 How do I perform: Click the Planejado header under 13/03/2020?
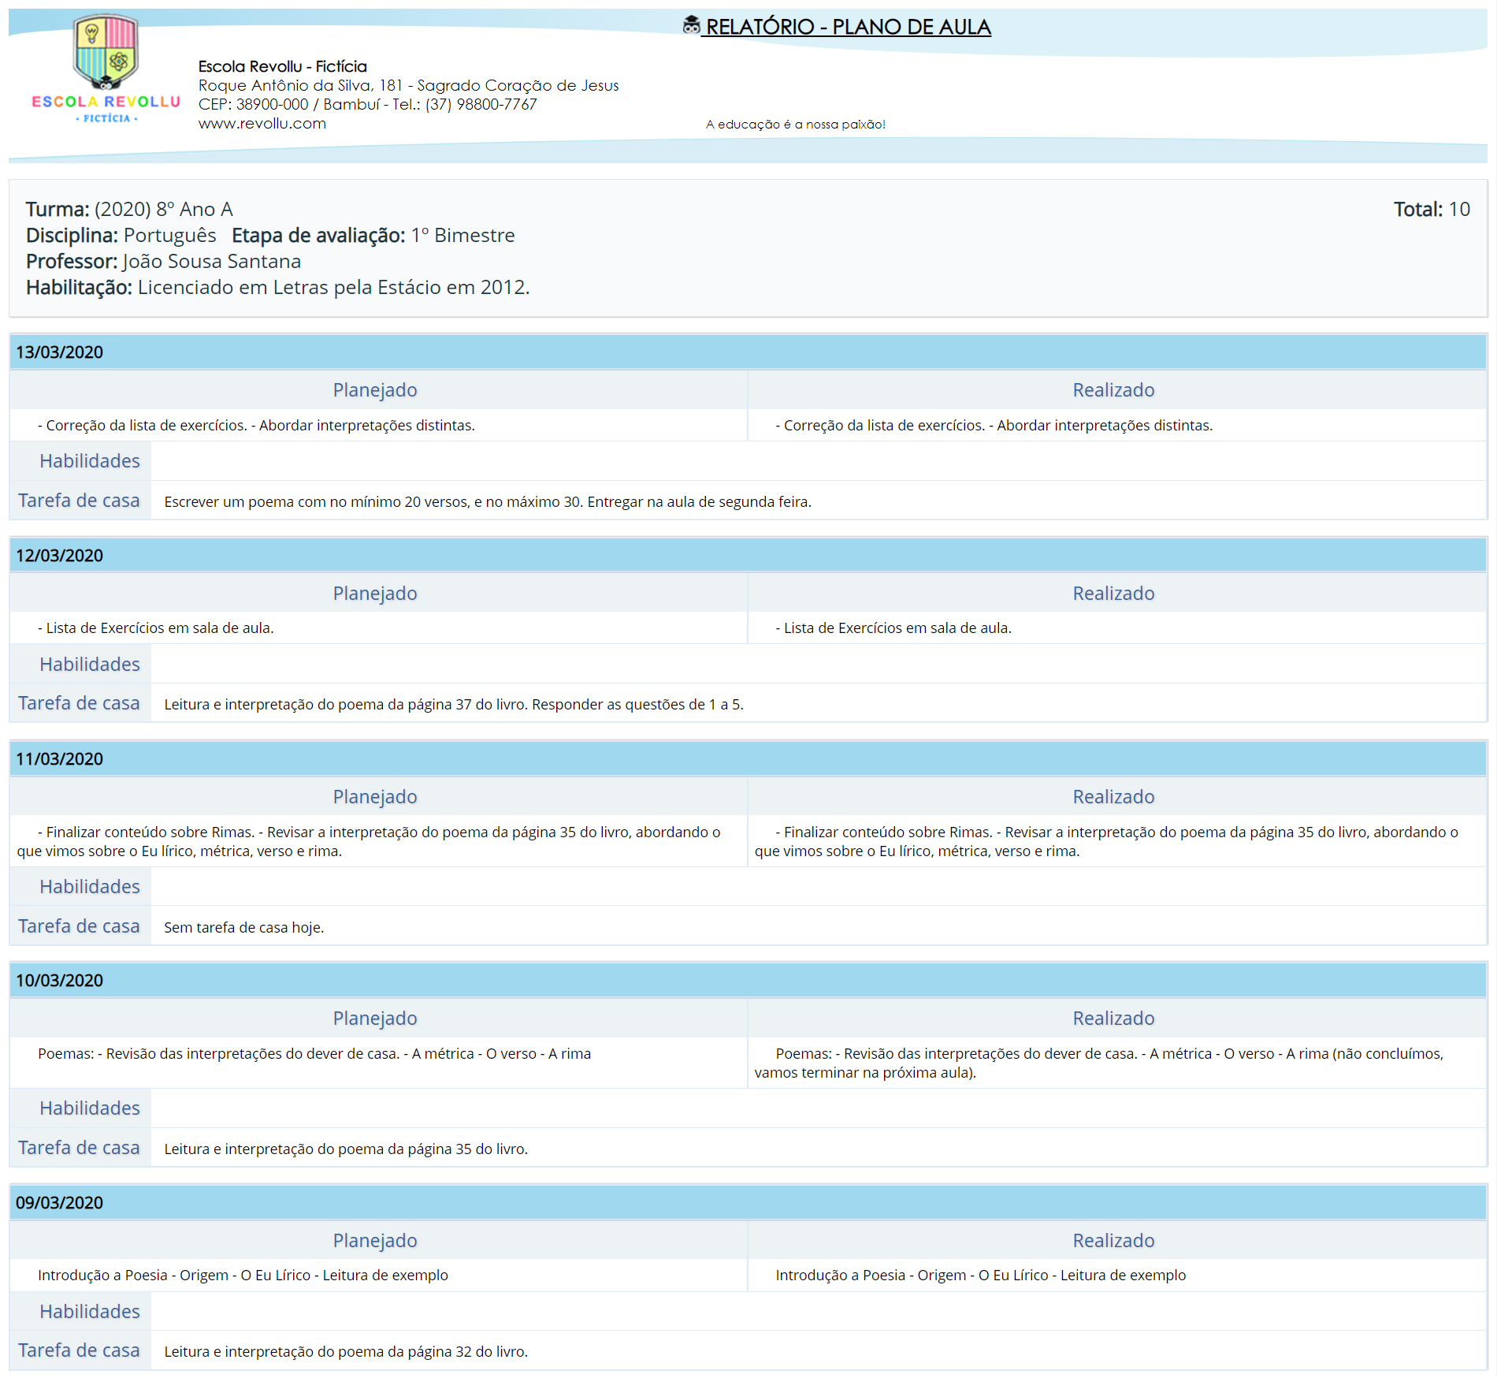375,390
